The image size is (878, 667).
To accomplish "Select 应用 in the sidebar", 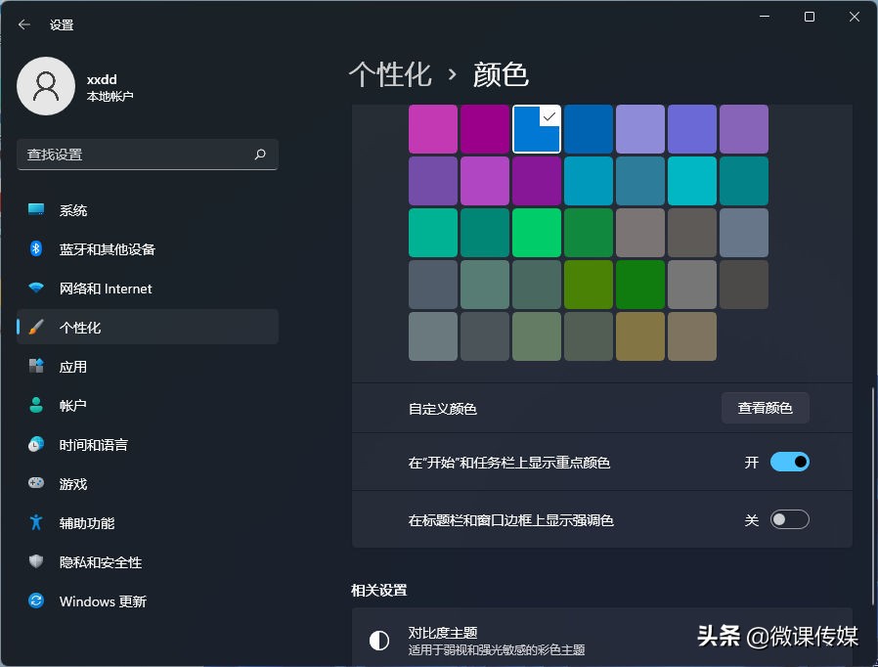I will coord(148,366).
